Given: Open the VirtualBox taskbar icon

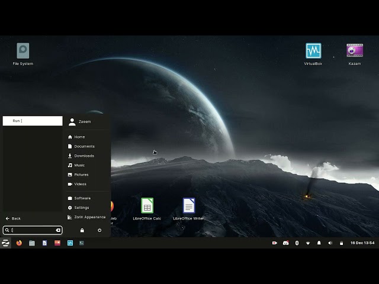Looking at the screenshot, I should [x=70, y=243].
